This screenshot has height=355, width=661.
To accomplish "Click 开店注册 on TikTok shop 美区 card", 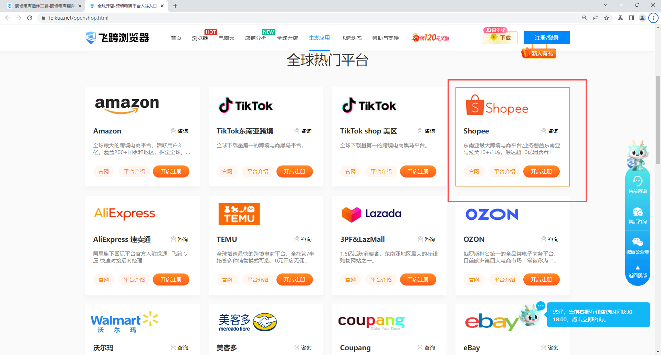I will tap(418, 172).
